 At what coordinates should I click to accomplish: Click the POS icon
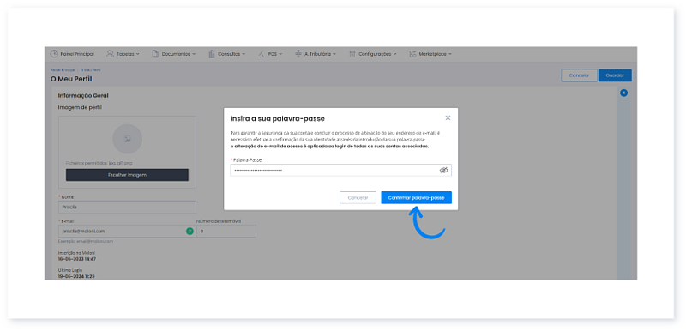point(261,54)
